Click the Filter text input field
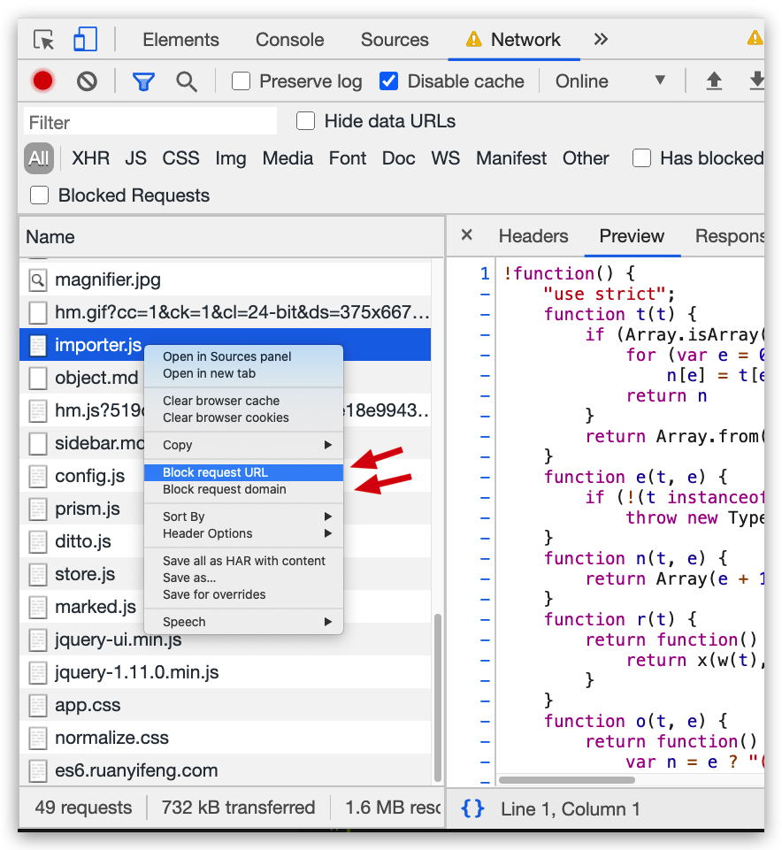This screenshot has width=782, height=850. 149,122
